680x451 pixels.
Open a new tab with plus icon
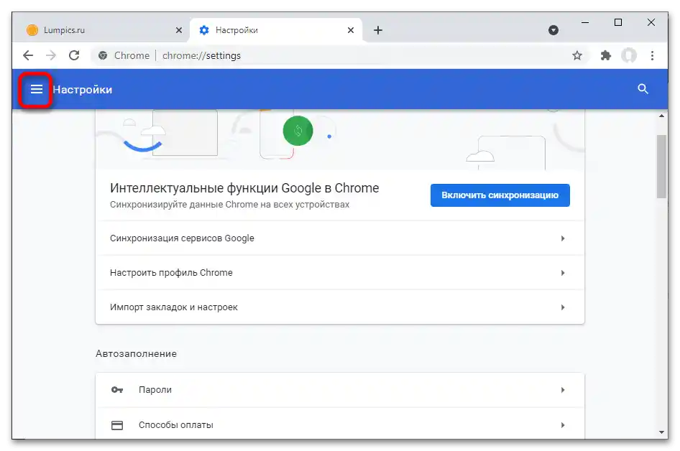pyautogui.click(x=377, y=30)
